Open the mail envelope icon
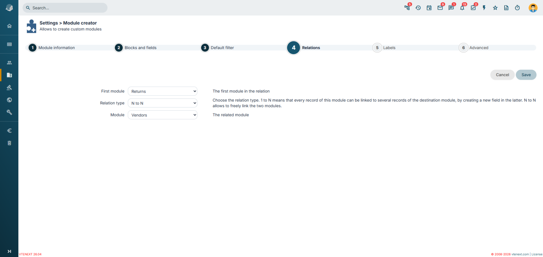543x257 pixels. pos(440,8)
